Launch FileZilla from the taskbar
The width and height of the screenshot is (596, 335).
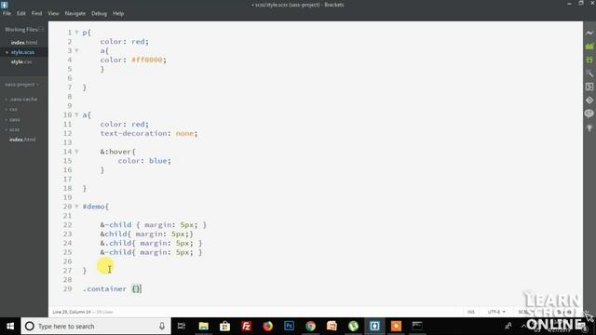pyautogui.click(x=246, y=326)
